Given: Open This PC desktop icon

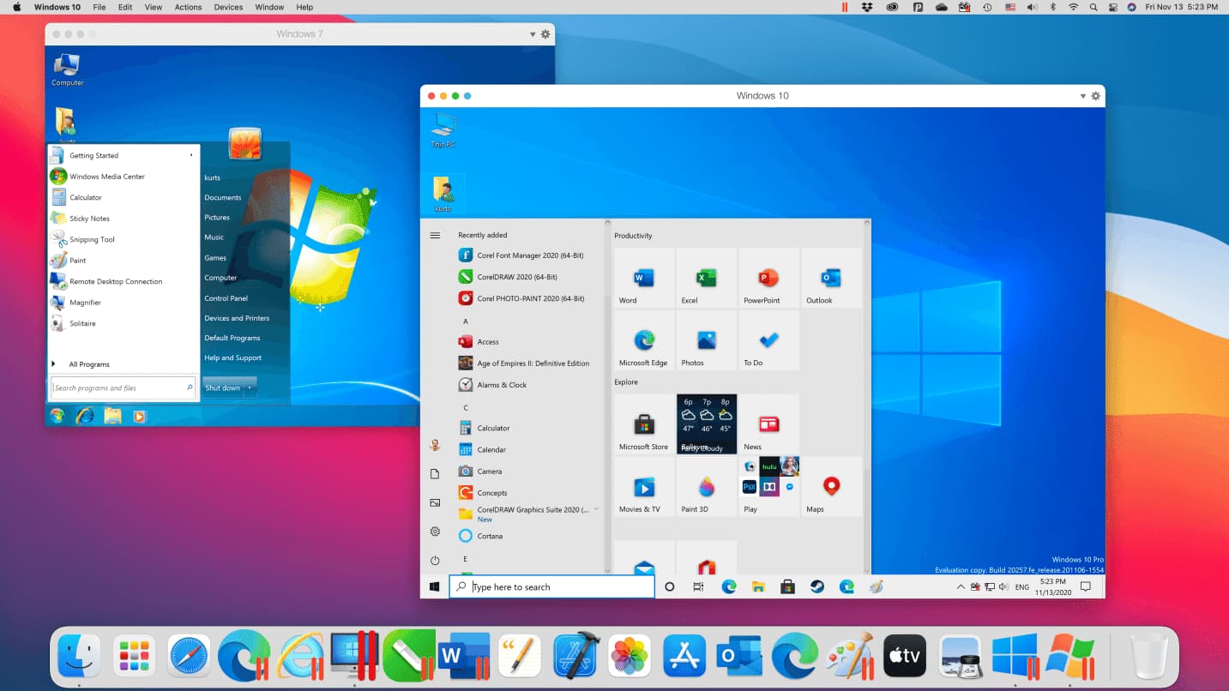Looking at the screenshot, I should 443,131.
